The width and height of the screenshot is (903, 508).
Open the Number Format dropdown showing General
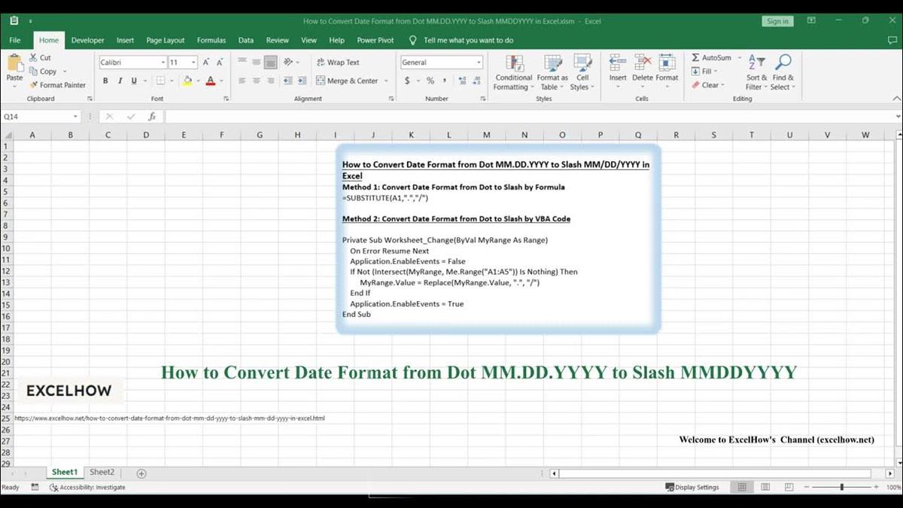tap(441, 62)
